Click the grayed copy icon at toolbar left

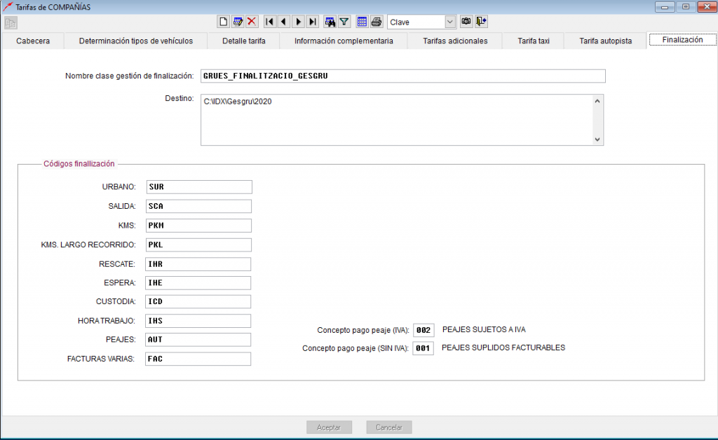click(x=11, y=22)
